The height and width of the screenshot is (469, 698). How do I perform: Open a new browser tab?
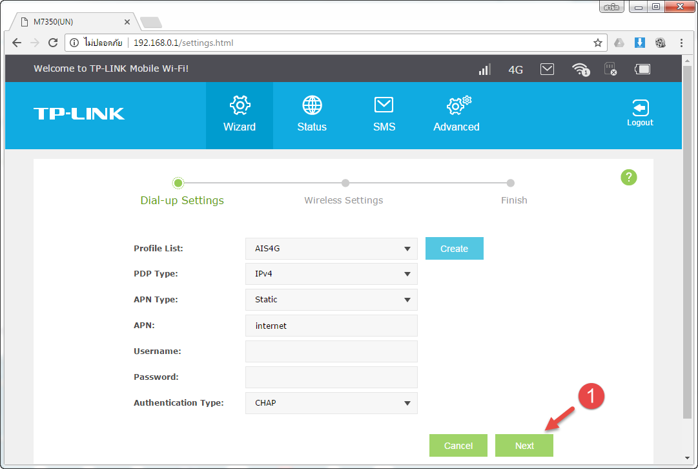[151, 22]
